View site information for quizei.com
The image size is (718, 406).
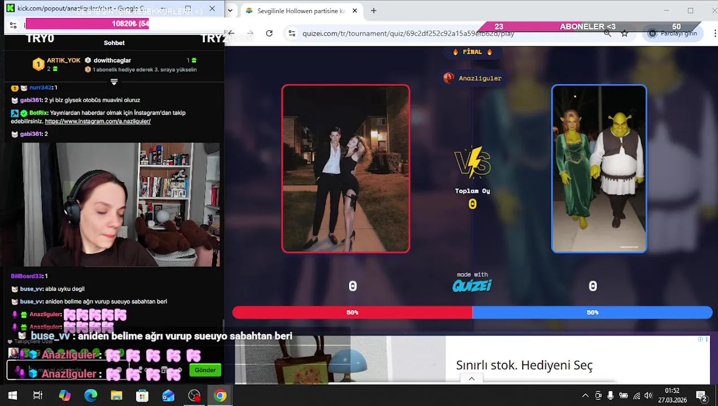(292, 33)
